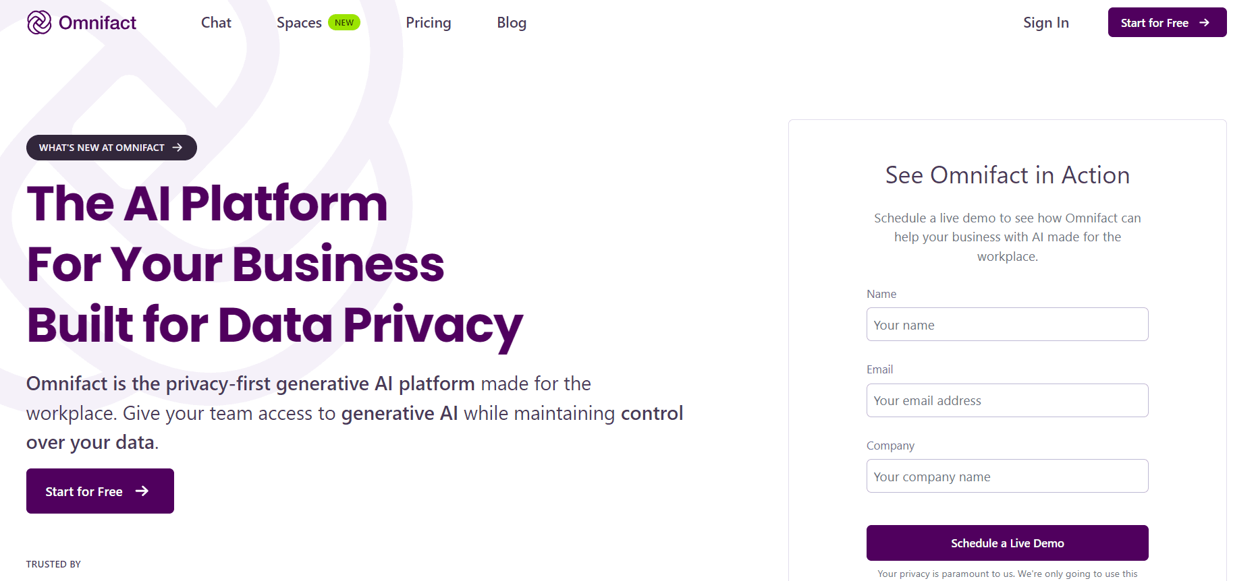Click into the Your name input field

1007,324
